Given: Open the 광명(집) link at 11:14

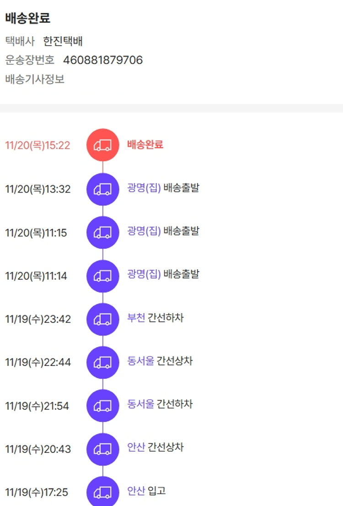Looking at the screenshot, I should (x=144, y=275).
